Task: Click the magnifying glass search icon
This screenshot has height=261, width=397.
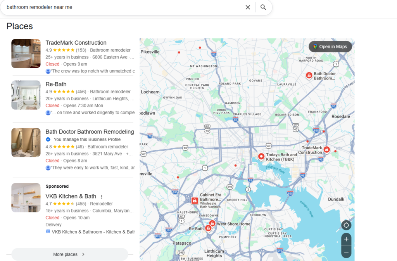Action: point(263,7)
